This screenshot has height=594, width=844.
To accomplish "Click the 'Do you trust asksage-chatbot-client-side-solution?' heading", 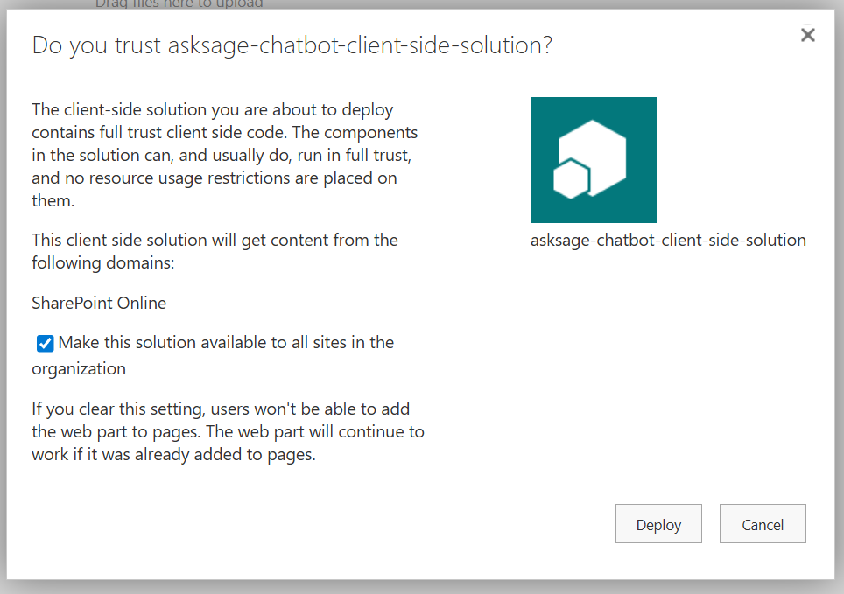I will pos(292,45).
